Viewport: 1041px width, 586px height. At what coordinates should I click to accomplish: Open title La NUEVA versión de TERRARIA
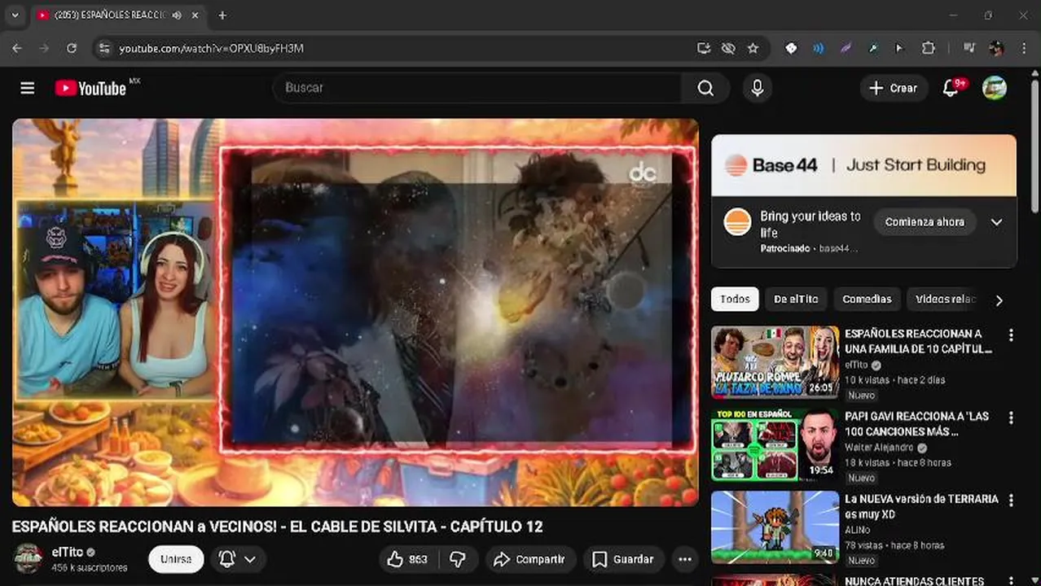coord(921,506)
